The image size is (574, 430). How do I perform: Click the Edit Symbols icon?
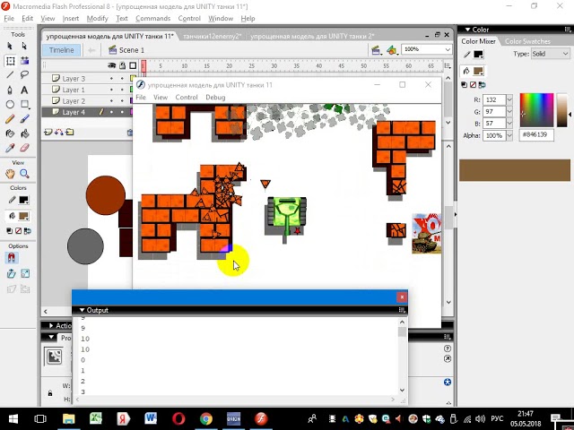click(x=391, y=50)
